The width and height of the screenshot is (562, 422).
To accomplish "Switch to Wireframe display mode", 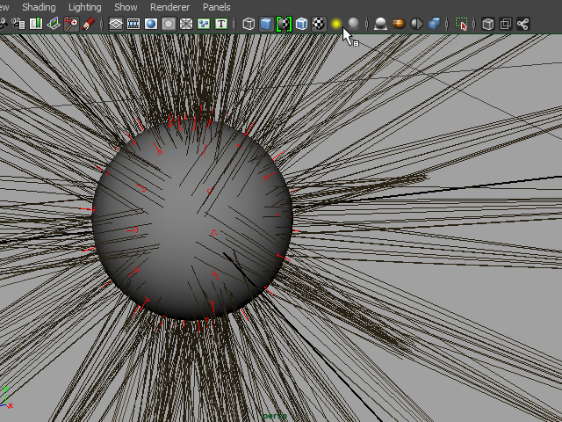I will [249, 24].
